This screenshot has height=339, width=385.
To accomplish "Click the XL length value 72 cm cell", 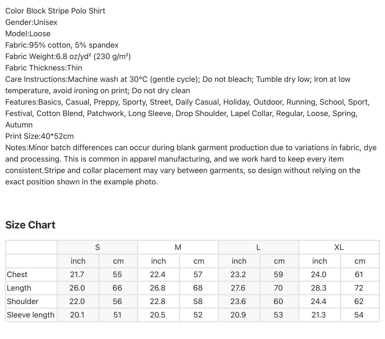I will coord(360,288).
